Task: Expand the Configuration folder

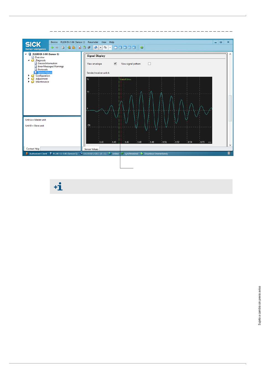Action: click(29, 76)
